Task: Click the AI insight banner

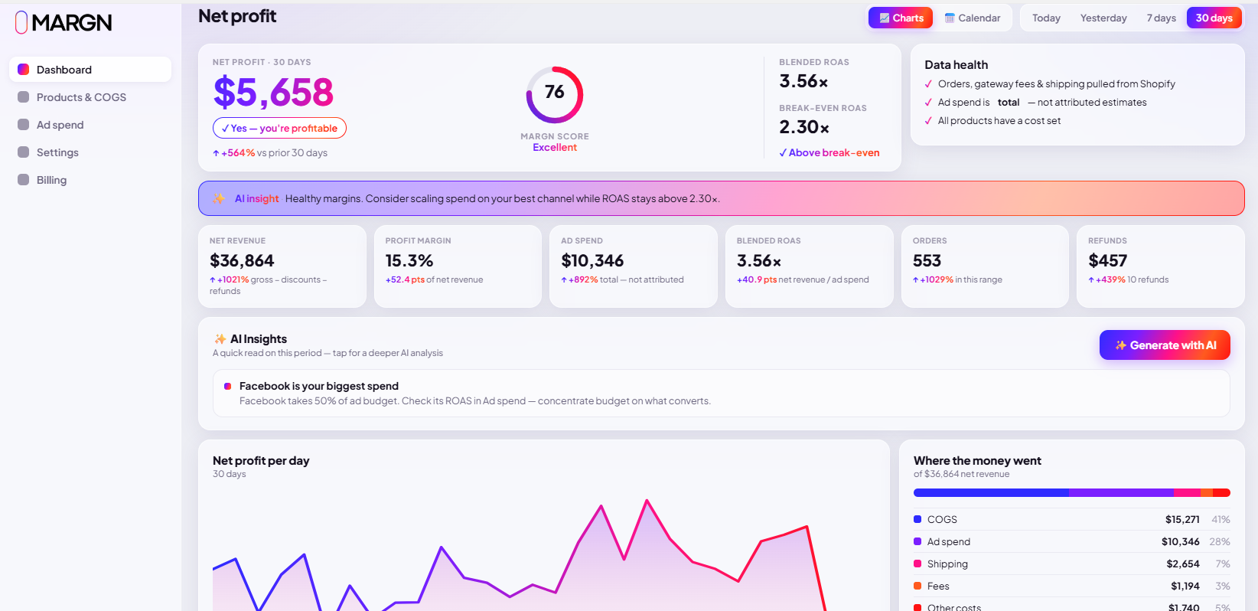Action: (721, 198)
